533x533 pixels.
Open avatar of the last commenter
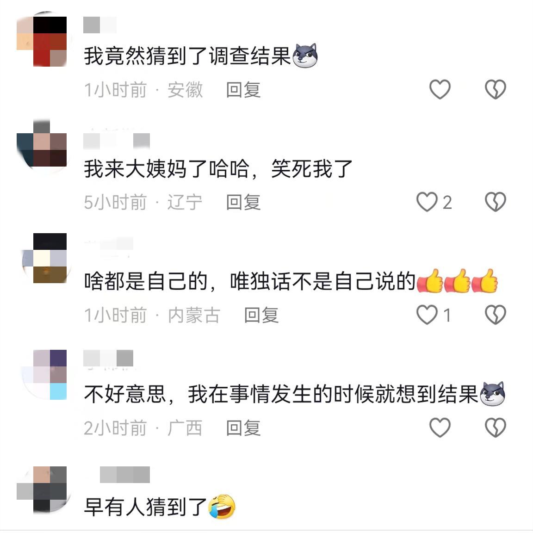[43, 489]
